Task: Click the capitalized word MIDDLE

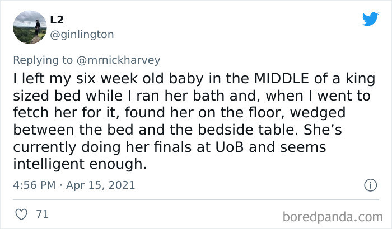Action: (282, 79)
